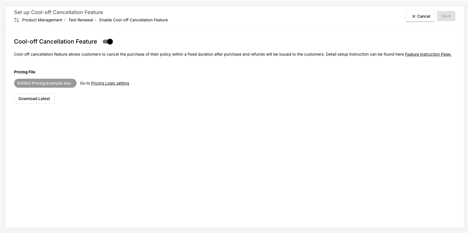The width and height of the screenshot is (468, 233).
Task: Go to Product Management breadcrumb
Action: click(42, 20)
